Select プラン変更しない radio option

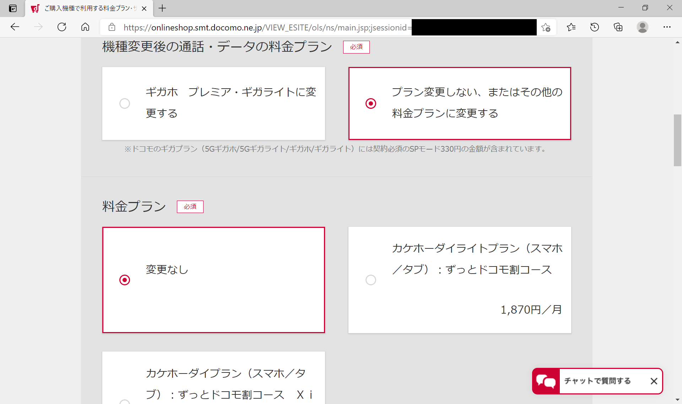click(x=371, y=103)
